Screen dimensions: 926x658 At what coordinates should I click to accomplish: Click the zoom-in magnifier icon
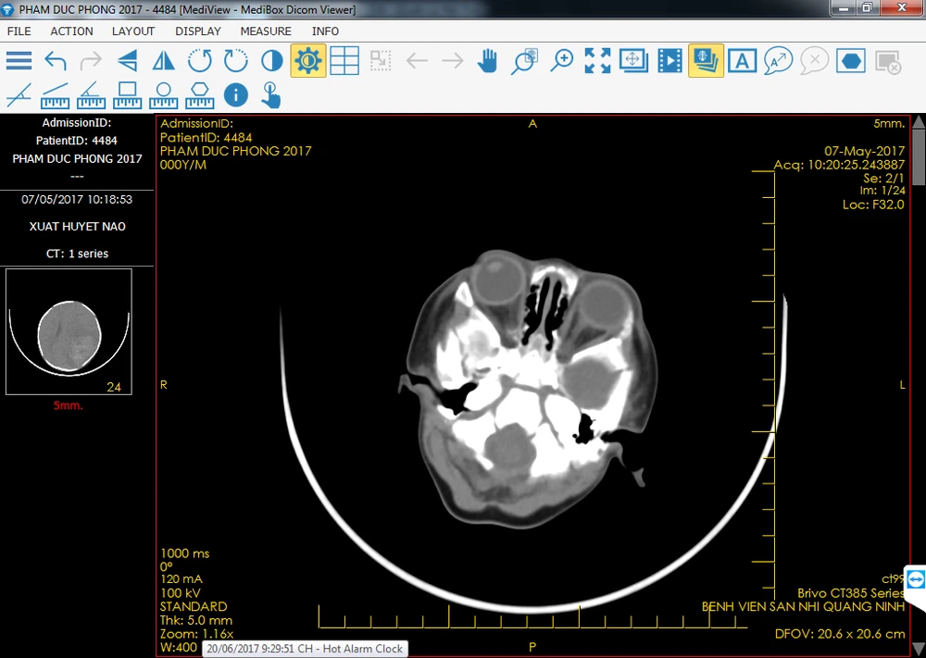click(x=561, y=61)
